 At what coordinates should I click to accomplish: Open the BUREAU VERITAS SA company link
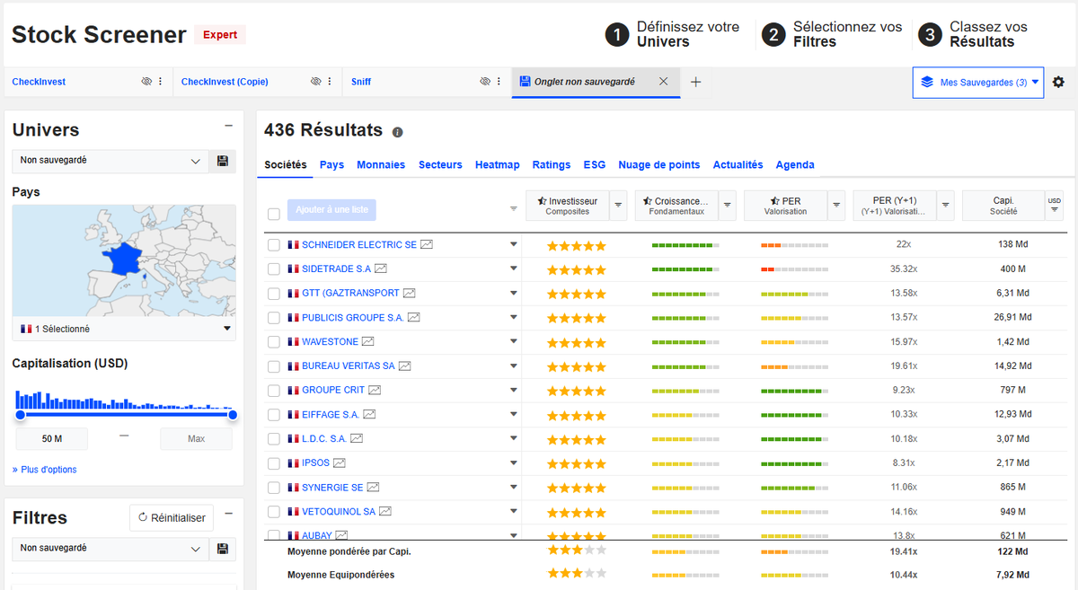tap(349, 365)
